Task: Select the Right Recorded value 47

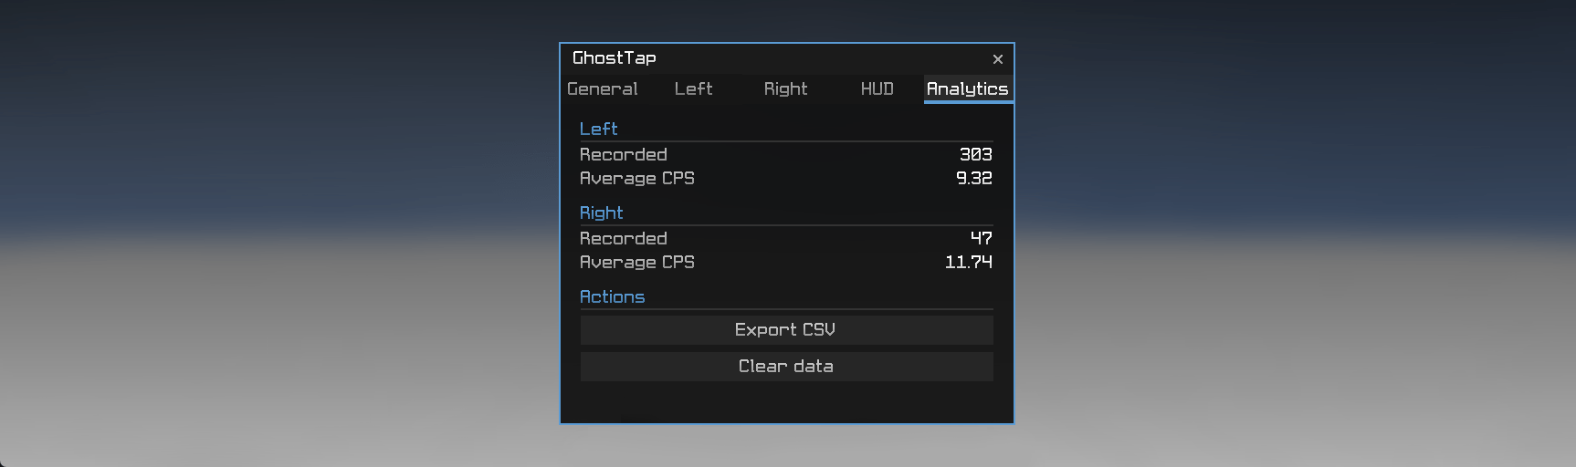Action: pos(982,238)
